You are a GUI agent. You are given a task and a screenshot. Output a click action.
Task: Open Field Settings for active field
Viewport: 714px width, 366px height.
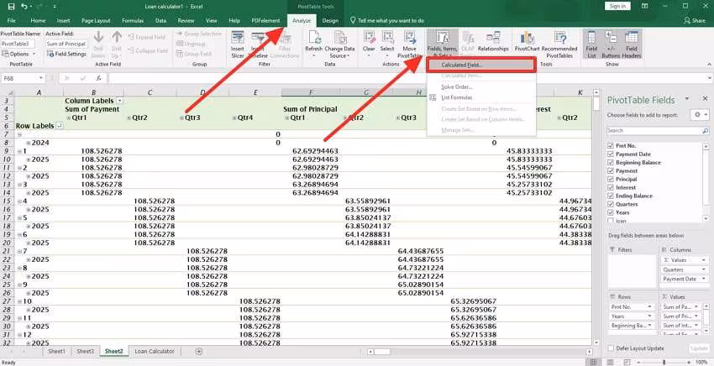(x=66, y=55)
